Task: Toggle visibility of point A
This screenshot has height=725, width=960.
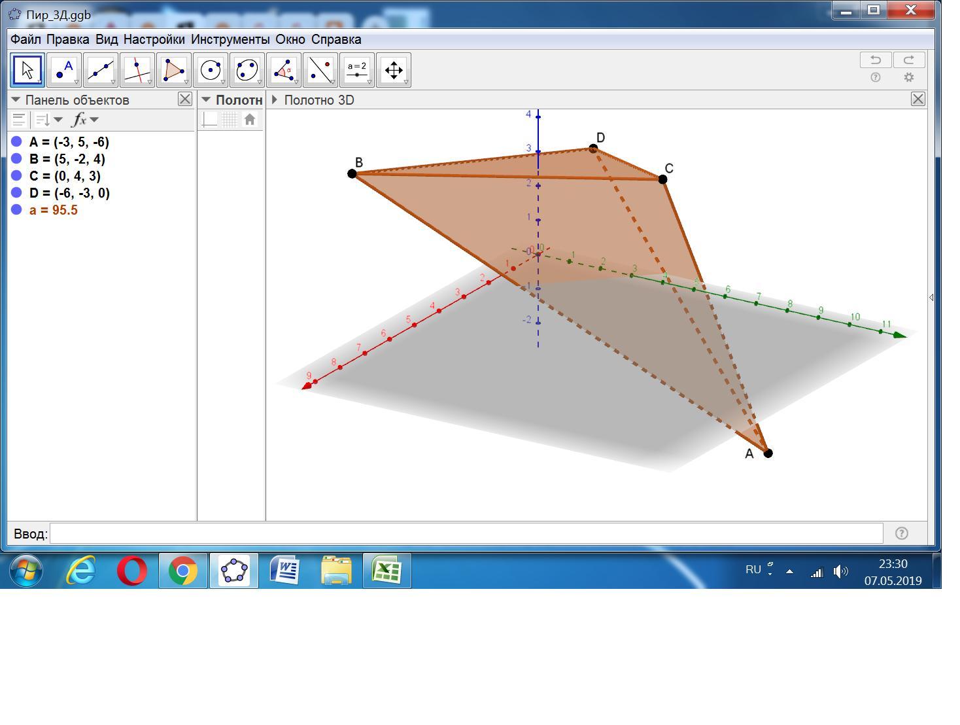Action: [17, 141]
